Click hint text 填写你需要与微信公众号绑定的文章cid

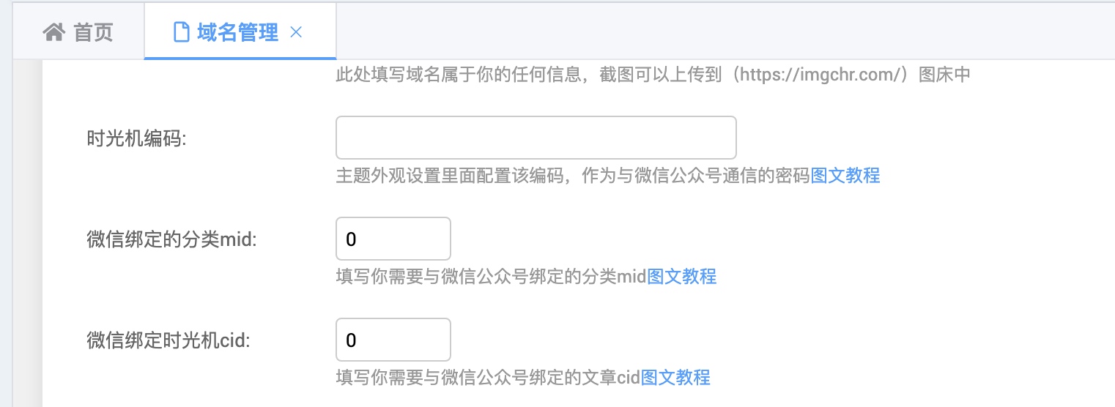tap(488, 378)
